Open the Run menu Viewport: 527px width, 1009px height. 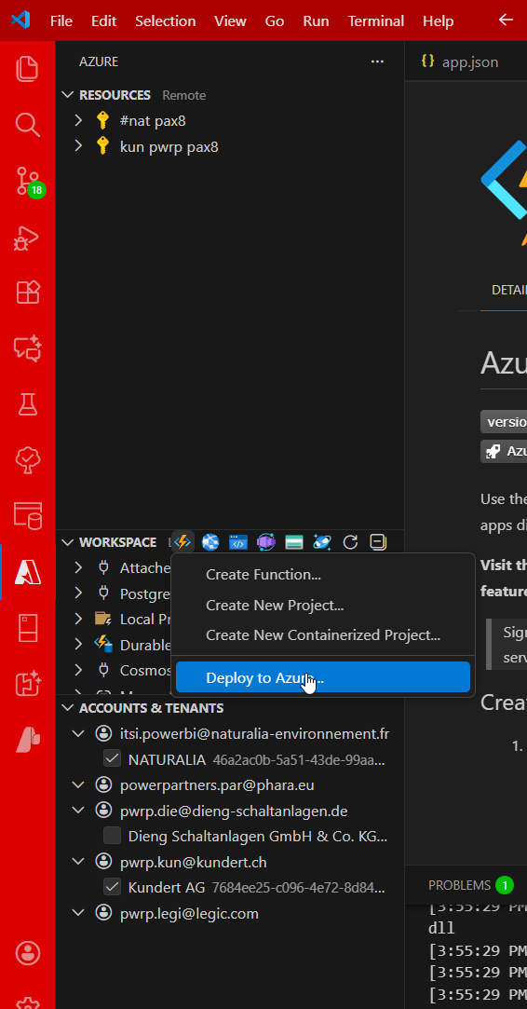click(x=316, y=20)
